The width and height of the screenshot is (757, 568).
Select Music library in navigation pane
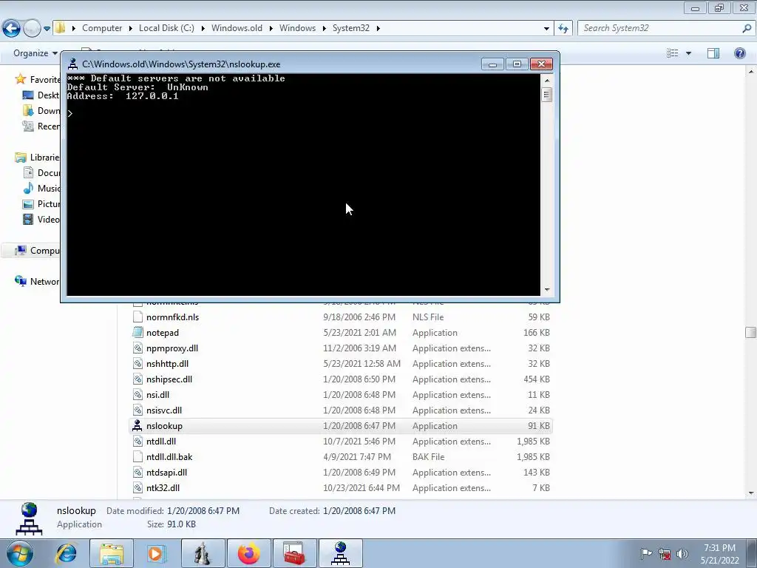(x=41, y=189)
